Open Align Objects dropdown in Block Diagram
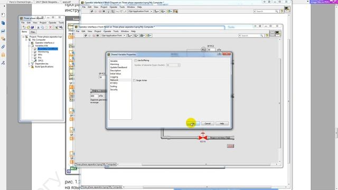 [157, 11]
